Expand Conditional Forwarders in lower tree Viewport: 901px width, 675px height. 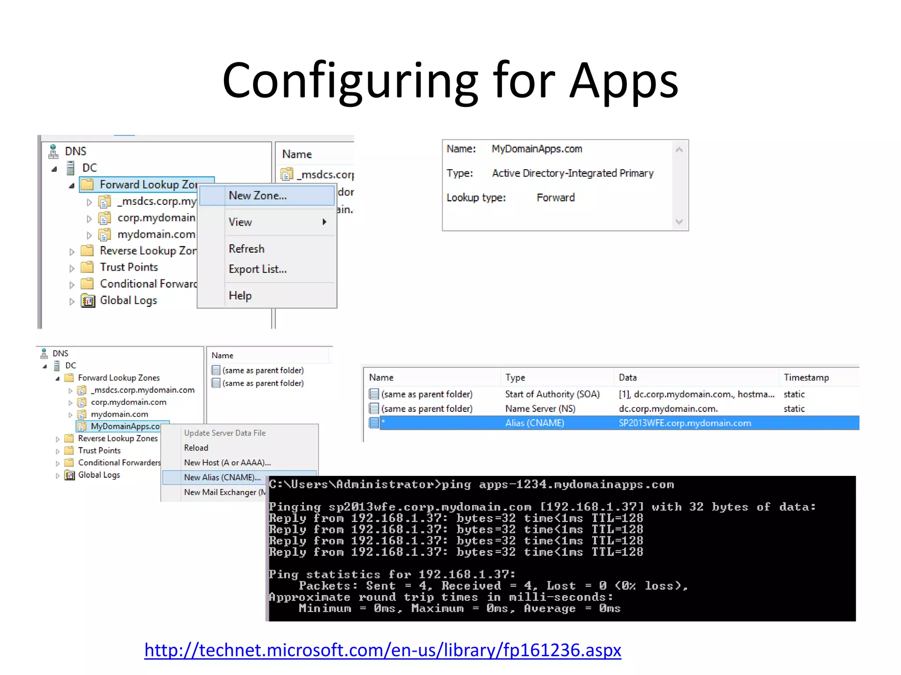[x=57, y=463]
